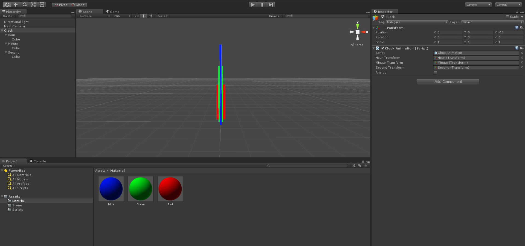Disable the Clock Animation script component
The width and height of the screenshot is (525, 246).
pos(383,48)
